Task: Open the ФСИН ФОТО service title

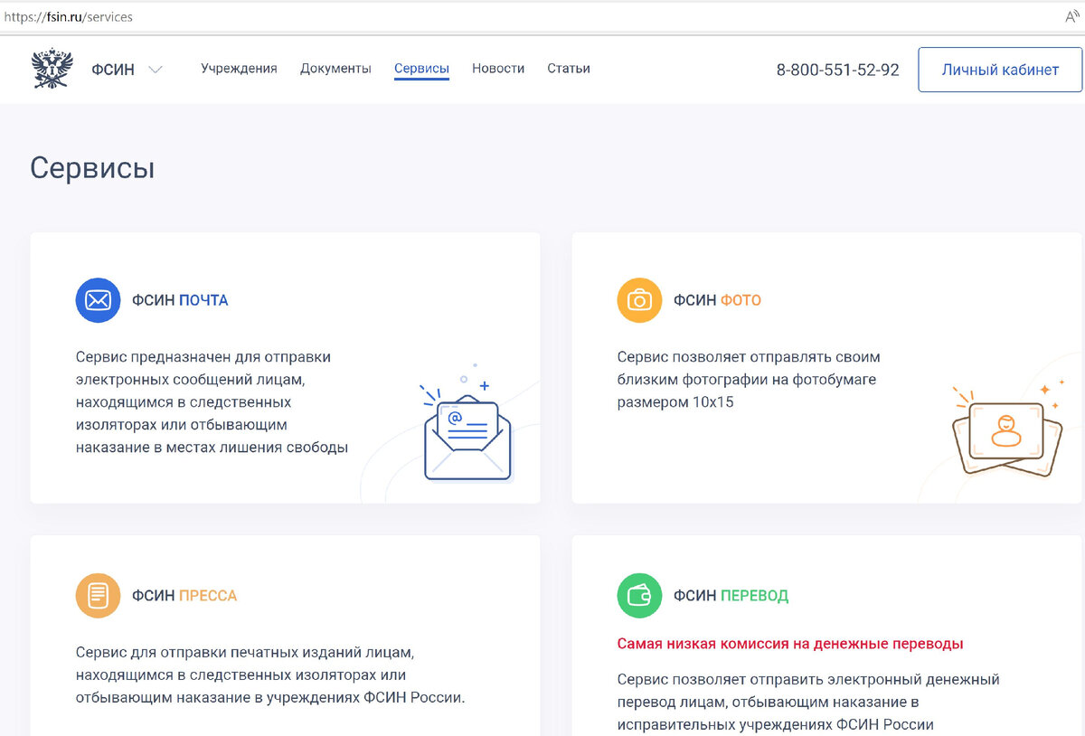Action: (x=717, y=300)
